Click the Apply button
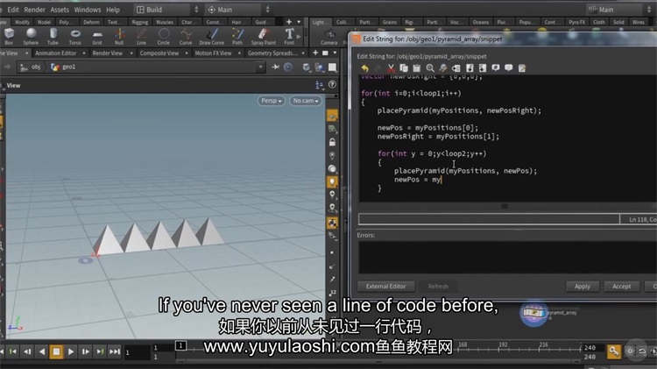 click(582, 287)
